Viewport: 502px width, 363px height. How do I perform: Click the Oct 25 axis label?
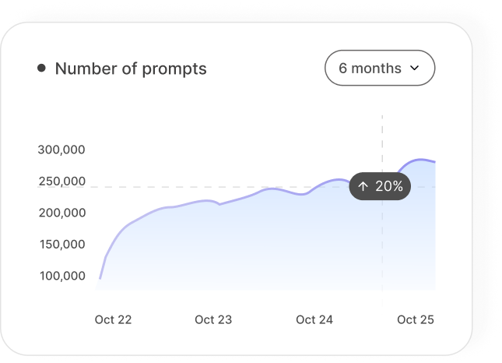[x=416, y=319]
